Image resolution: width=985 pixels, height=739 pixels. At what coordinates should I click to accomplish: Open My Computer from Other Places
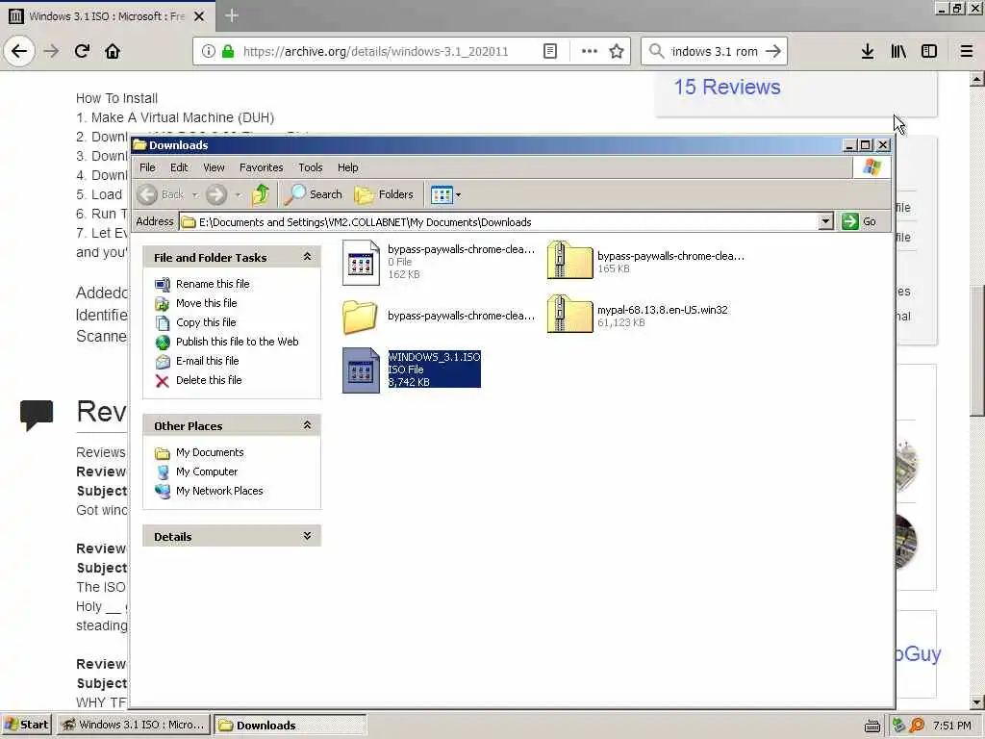tap(207, 471)
